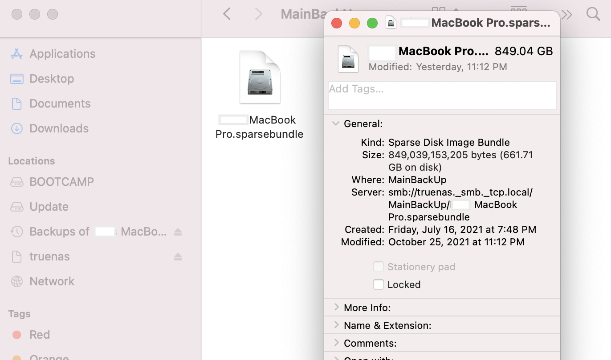Toggle the Locked checkbox
This screenshot has width=611, height=360.
pos(379,284)
